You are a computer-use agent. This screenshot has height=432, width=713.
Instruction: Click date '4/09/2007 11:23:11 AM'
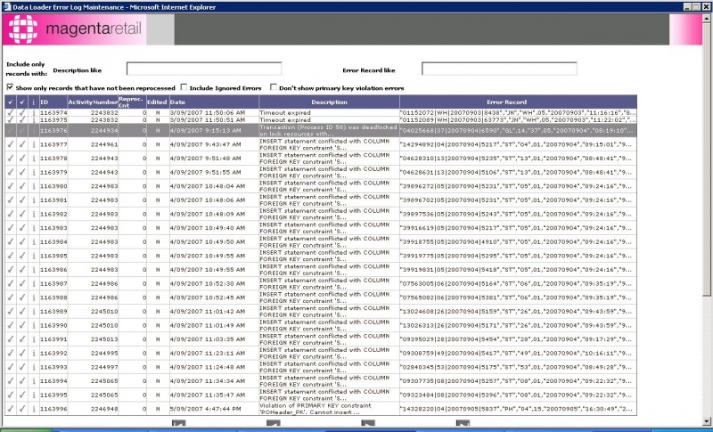point(208,353)
